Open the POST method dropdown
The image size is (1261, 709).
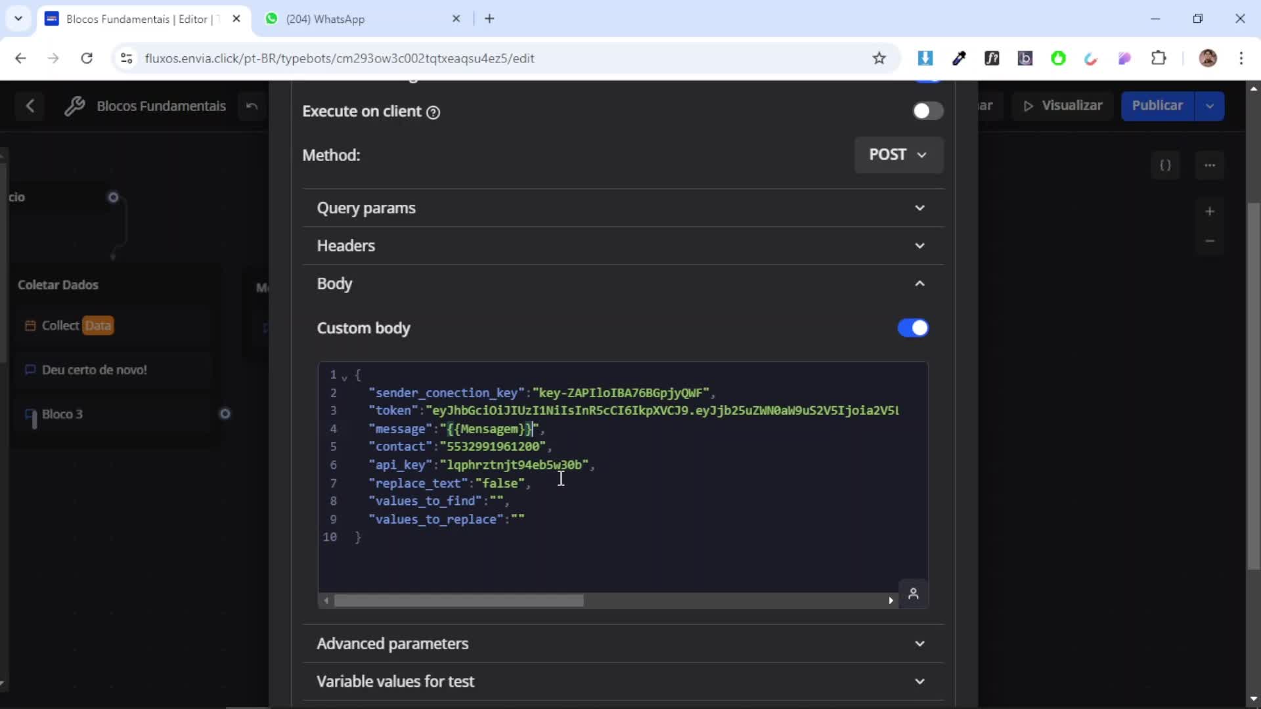point(898,155)
